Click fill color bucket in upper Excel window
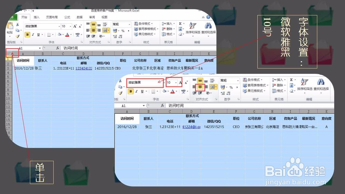The image size is (345, 194). click(x=59, y=35)
